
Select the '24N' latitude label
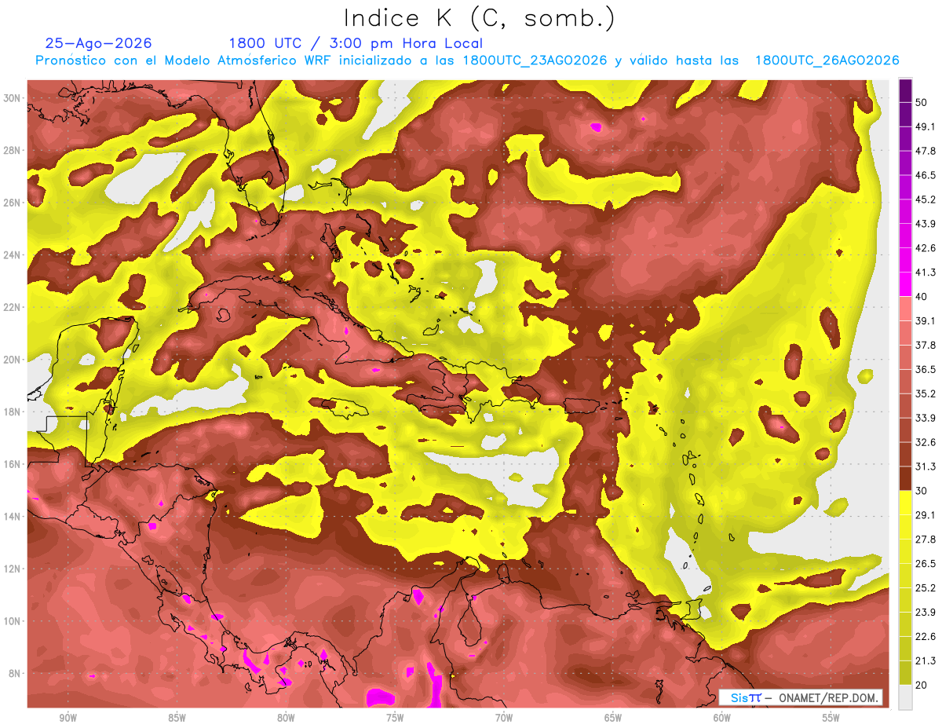pyautogui.click(x=12, y=255)
